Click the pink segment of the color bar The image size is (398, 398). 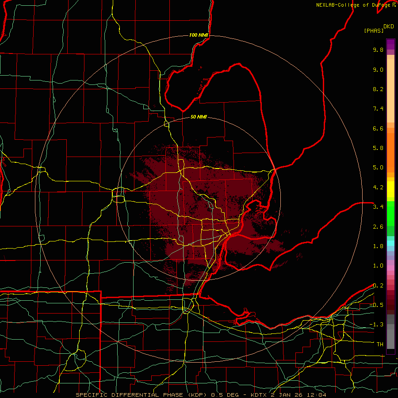pos(390,268)
